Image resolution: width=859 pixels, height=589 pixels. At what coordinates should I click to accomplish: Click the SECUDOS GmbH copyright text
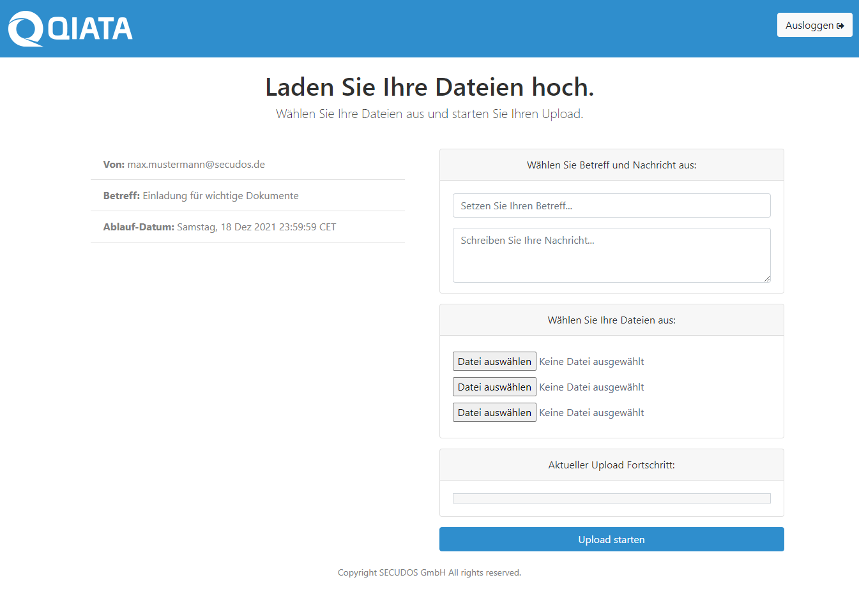(429, 572)
